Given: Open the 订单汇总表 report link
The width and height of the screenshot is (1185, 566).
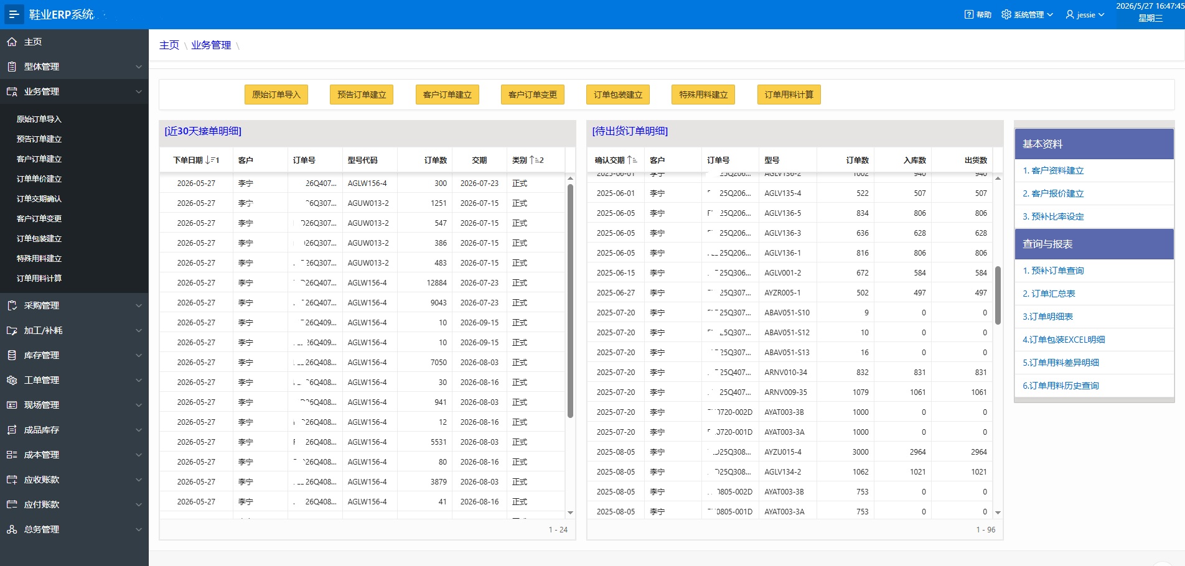Looking at the screenshot, I should pyautogui.click(x=1049, y=294).
